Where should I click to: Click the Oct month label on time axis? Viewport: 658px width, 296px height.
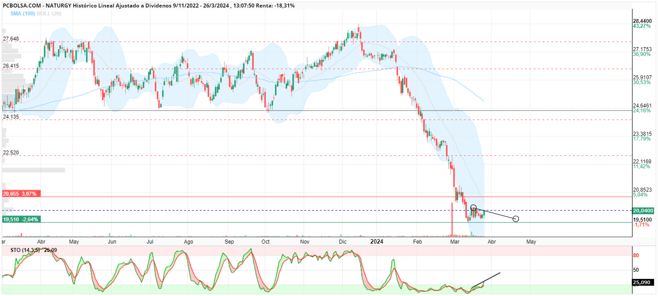coord(266,242)
